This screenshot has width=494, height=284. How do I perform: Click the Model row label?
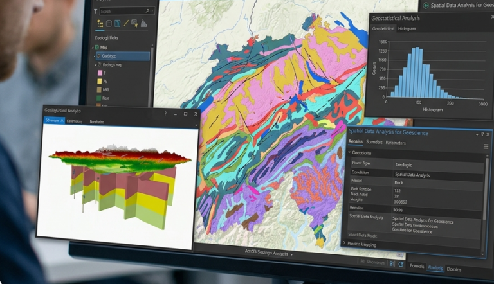pos(356,181)
